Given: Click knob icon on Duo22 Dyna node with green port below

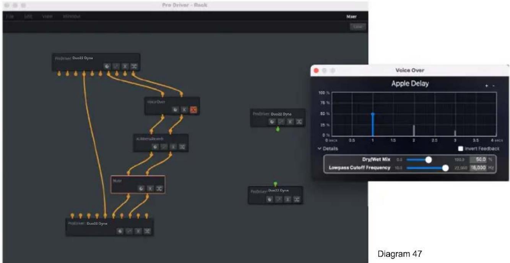Looking at the screenshot, I should click(x=272, y=122).
